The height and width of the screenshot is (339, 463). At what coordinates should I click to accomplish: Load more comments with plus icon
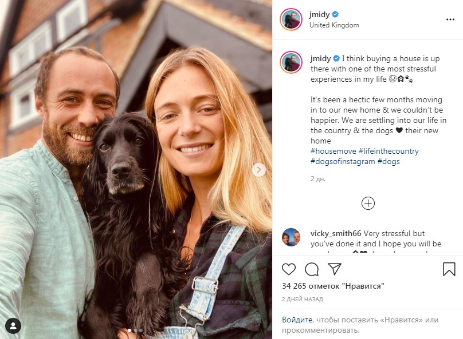pyautogui.click(x=368, y=203)
